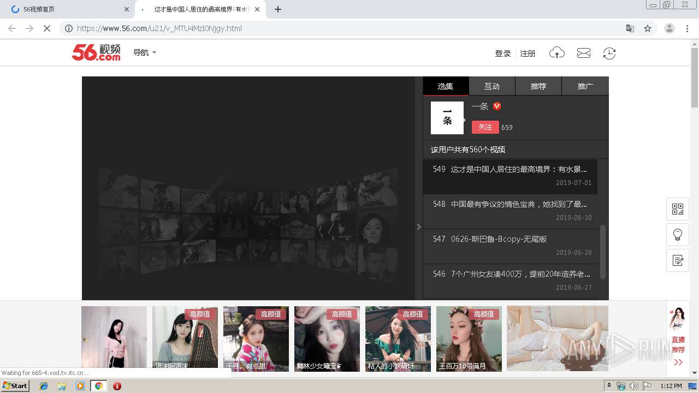Open the watch history clock icon
This screenshot has width=699, height=393.
click(x=609, y=53)
